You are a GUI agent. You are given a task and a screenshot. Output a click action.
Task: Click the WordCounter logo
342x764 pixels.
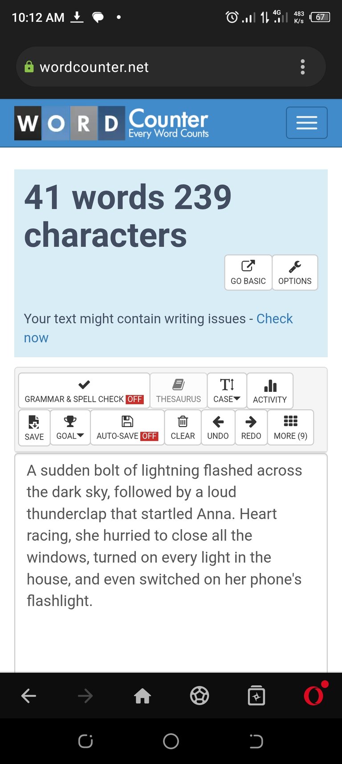point(111,123)
